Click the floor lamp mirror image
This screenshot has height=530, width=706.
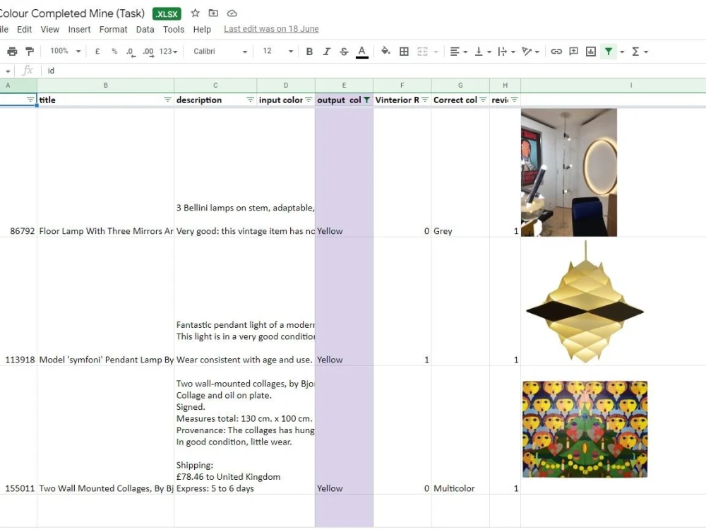(569, 172)
